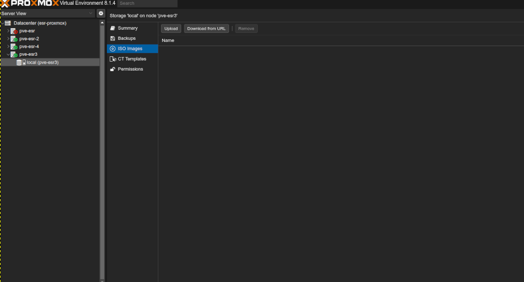Click the offline pve-esr node icon
The image size is (524, 282).
(x=14, y=31)
